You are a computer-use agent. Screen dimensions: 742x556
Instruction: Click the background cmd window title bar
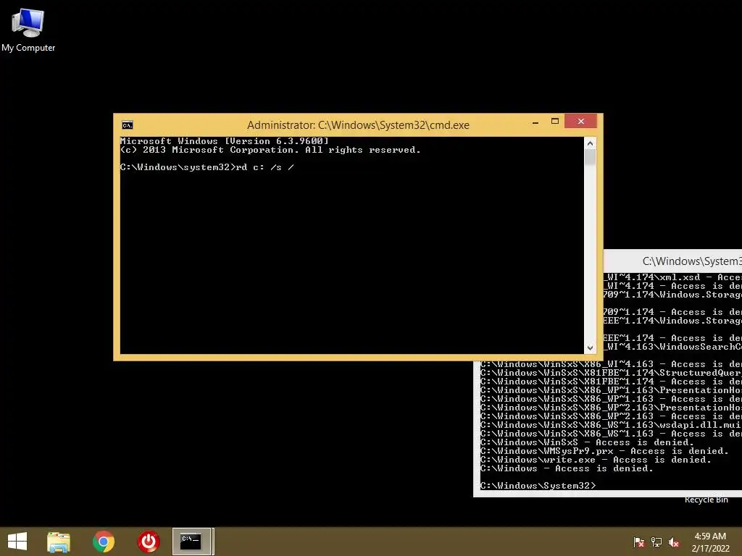pyautogui.click(x=673, y=261)
